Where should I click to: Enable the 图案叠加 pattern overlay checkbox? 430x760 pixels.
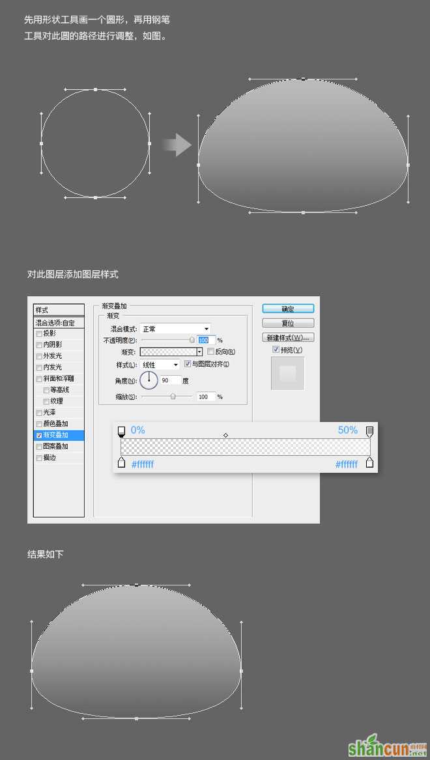(39, 446)
